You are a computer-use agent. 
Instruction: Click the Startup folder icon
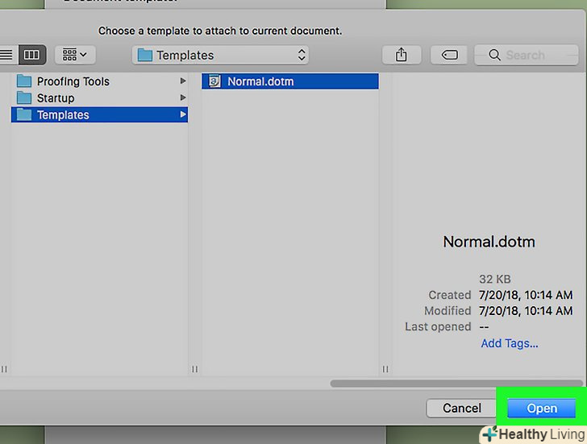point(24,98)
